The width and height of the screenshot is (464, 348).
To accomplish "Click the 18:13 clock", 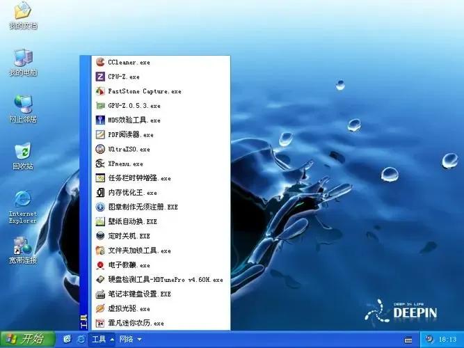I will [x=448, y=340].
